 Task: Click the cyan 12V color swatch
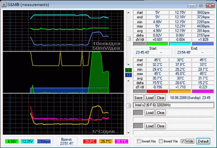(x=180, y=44)
